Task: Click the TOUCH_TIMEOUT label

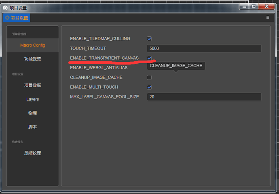Action: 88,48
